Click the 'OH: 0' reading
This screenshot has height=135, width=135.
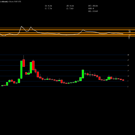click(91, 9)
